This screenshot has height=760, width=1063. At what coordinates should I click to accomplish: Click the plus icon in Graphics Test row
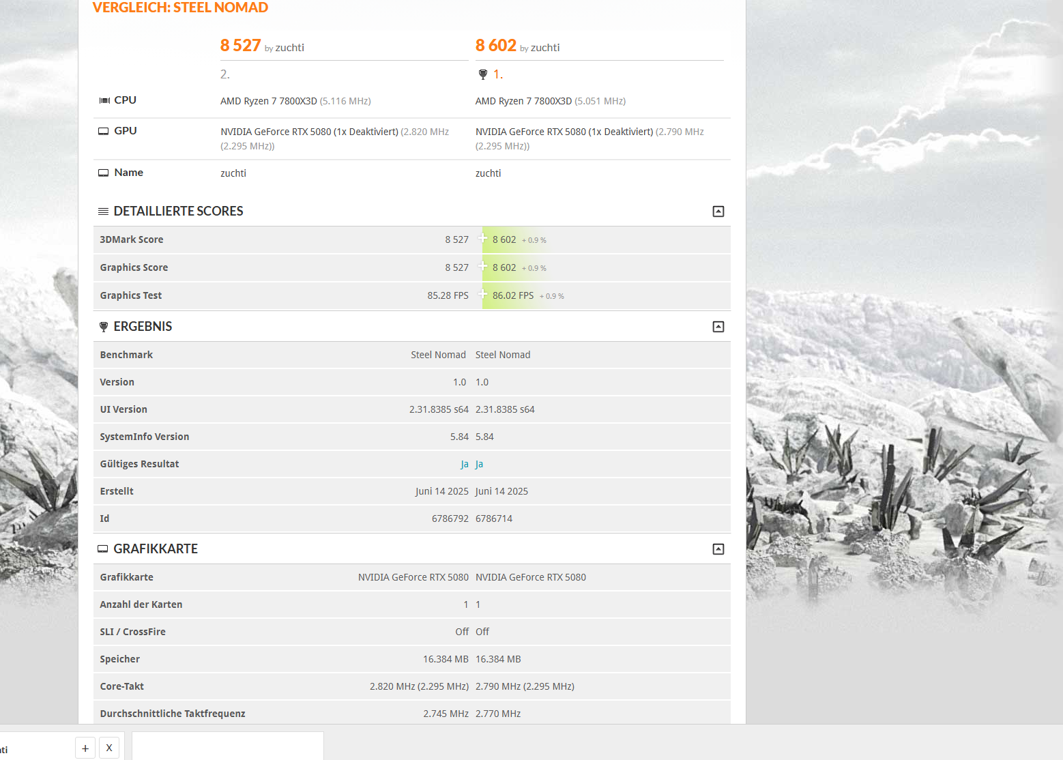click(482, 294)
